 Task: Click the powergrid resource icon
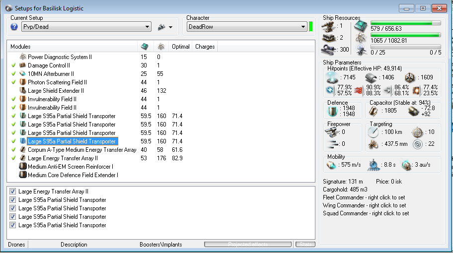coord(361,38)
